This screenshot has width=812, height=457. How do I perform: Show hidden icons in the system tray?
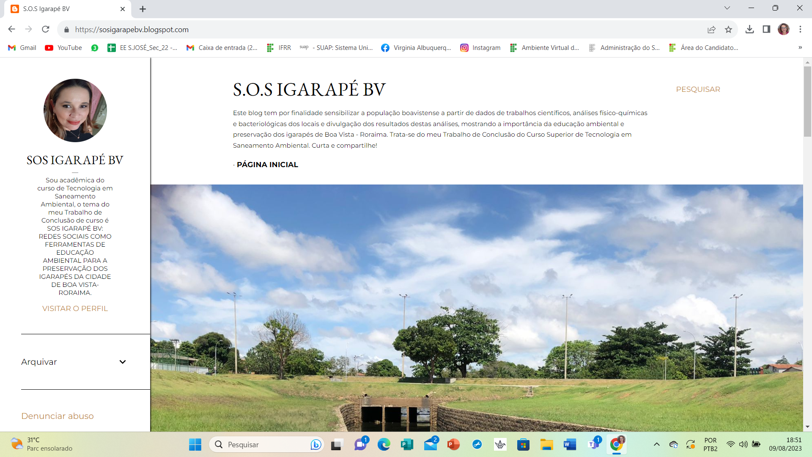click(x=657, y=444)
